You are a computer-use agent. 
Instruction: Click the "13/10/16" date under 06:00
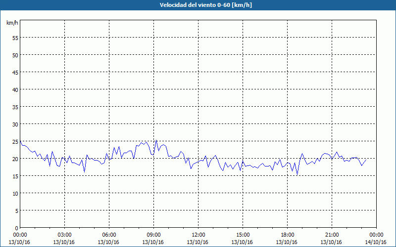[108, 242]
